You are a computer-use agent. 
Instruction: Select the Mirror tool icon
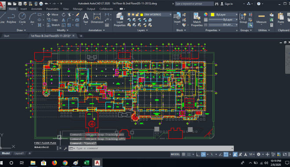(x=64, y=20)
